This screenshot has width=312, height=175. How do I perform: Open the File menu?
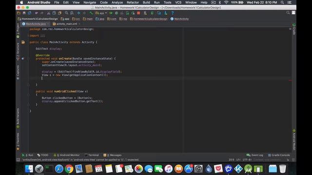tap(57, 2)
